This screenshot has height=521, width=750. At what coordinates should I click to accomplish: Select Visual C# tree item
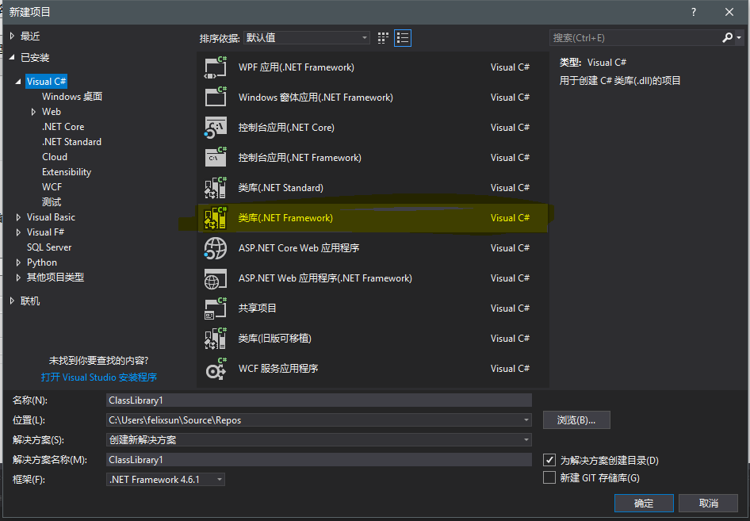47,82
